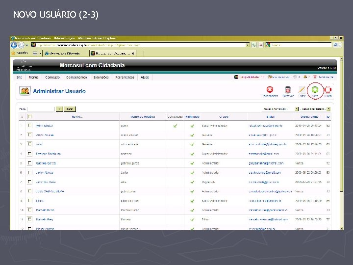
Task: Check the box for Administrator row
Action: point(30,125)
